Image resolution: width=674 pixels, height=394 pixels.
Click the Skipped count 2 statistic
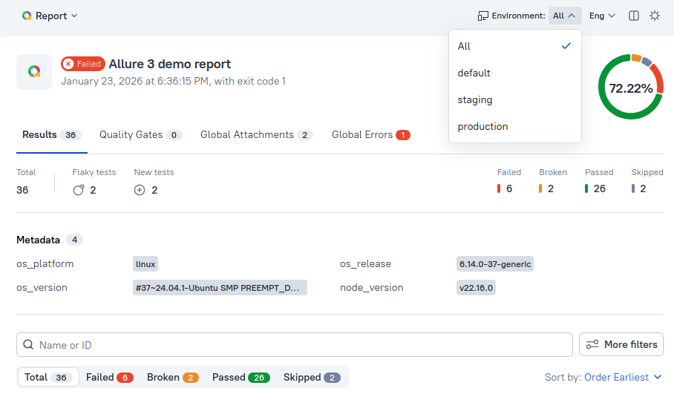click(x=647, y=183)
